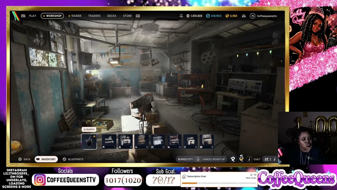Click the coin balance 1,514,503
337x190 pixels.
194,16
